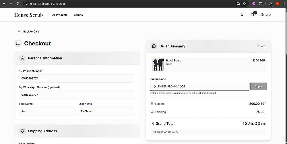Bookmark this page with star icon
The height and width of the screenshot is (144, 287).
pyautogui.click(x=244, y=4)
